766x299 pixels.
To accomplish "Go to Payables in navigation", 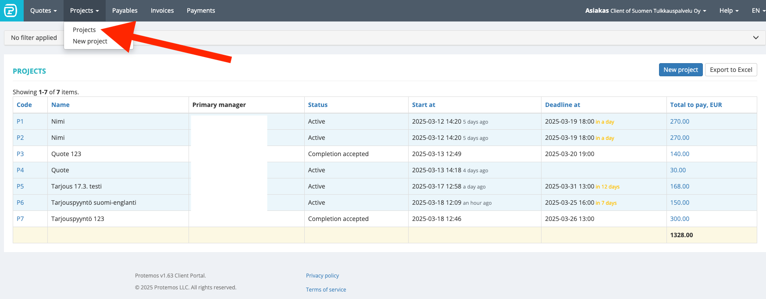I will click(x=125, y=11).
